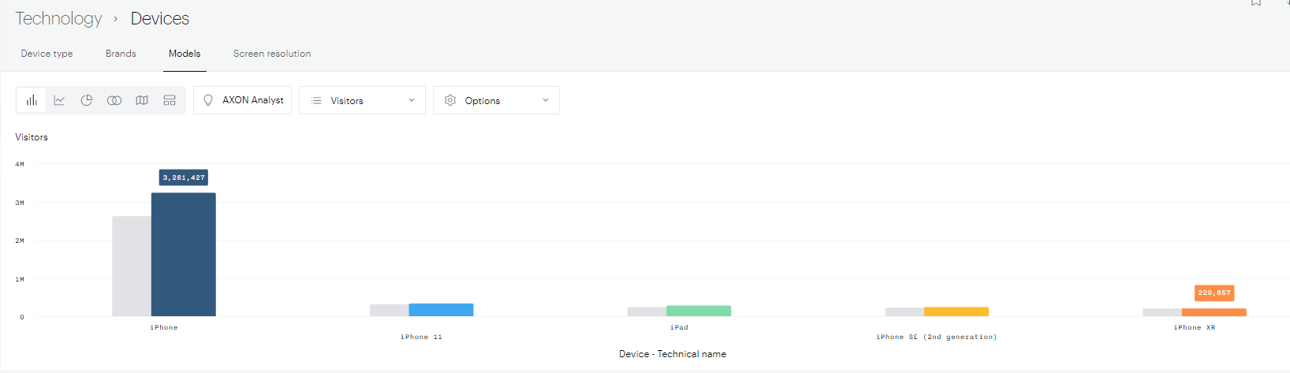The width and height of the screenshot is (1290, 373).
Task: Switch to the map view icon
Action: tap(142, 100)
